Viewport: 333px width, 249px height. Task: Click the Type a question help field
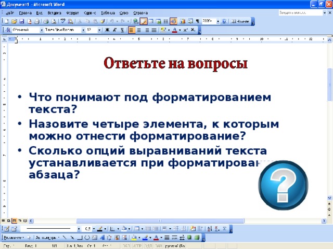(x=301, y=12)
